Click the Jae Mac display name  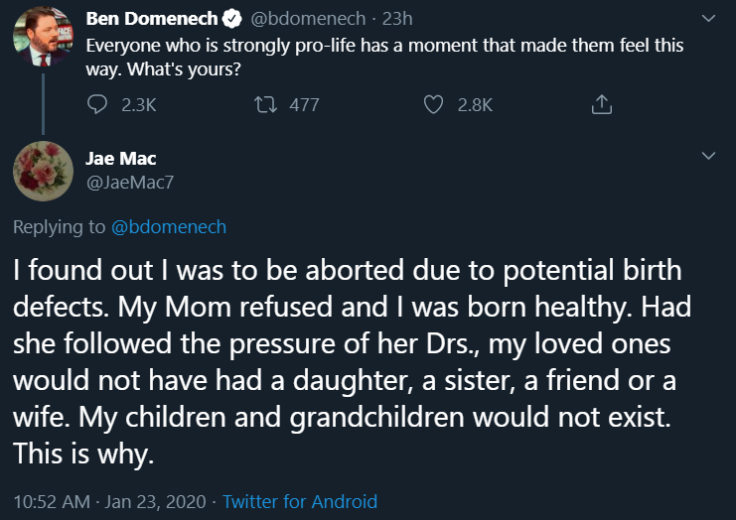pos(121,158)
